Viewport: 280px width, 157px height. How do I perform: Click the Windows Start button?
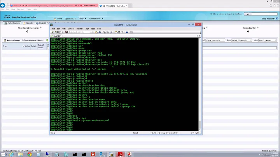[x=3, y=154]
